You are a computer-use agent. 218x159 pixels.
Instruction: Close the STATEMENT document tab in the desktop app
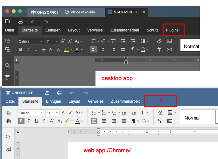pyautogui.click(x=144, y=12)
